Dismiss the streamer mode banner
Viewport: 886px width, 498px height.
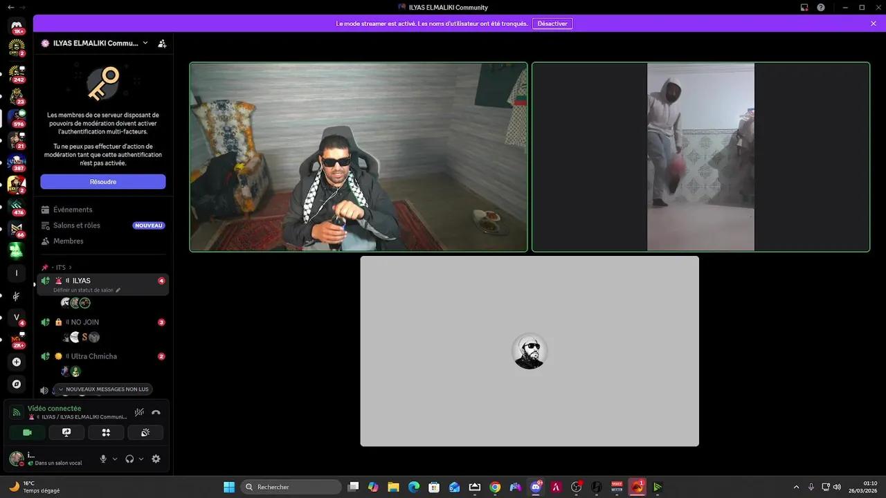874,24
